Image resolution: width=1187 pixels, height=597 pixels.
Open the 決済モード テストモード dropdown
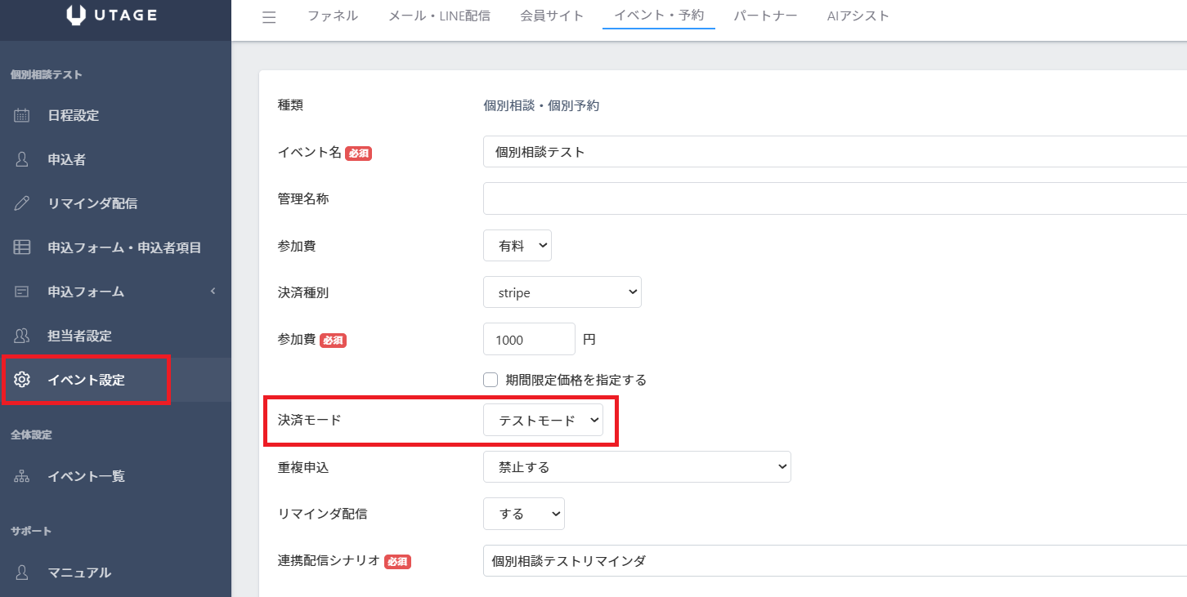coord(543,421)
